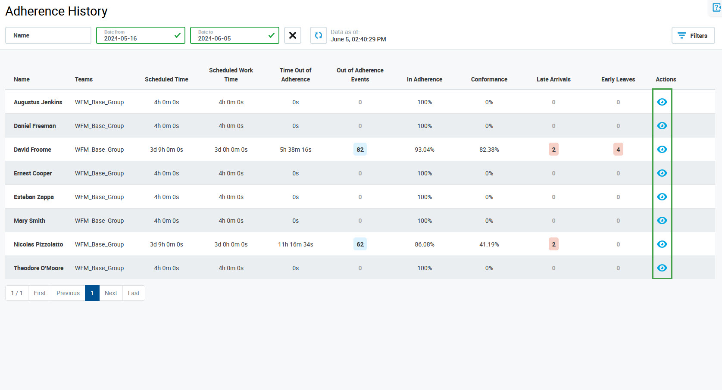Go to the Next page
The width and height of the screenshot is (722, 390).
point(111,293)
